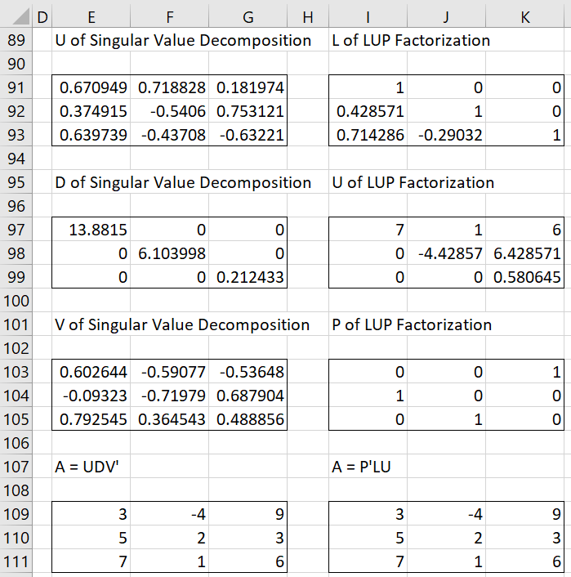The height and width of the screenshot is (577, 571).
Task: Click cell with value 0.212433
Action: [248, 277]
